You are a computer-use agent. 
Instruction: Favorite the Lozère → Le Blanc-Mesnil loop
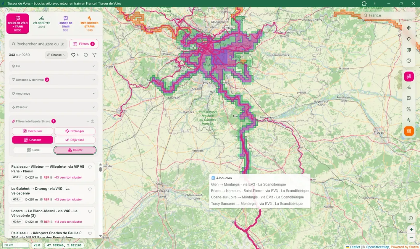click(x=90, y=211)
